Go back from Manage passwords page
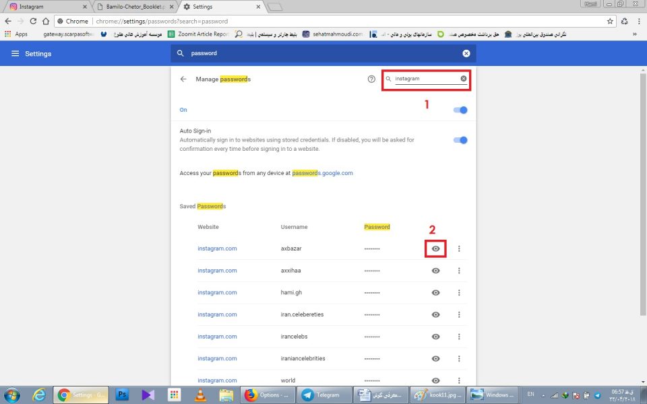The height and width of the screenshot is (404, 647). pyautogui.click(x=183, y=79)
